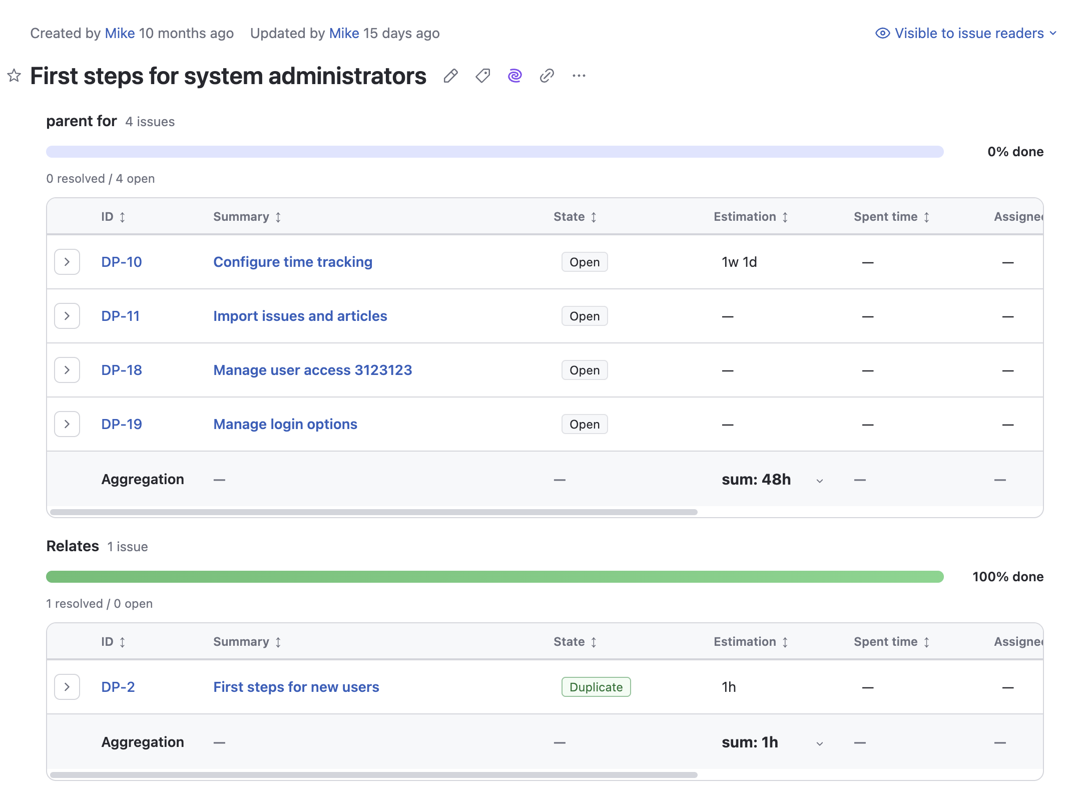This screenshot has width=1079, height=790.
Task: Toggle sorting on the State column
Action: point(594,216)
